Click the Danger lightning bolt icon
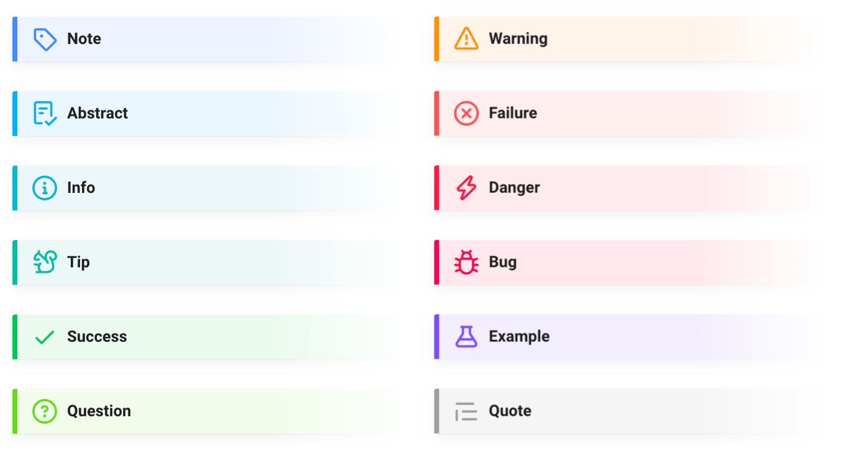The width and height of the screenshot is (843, 456). 466,188
